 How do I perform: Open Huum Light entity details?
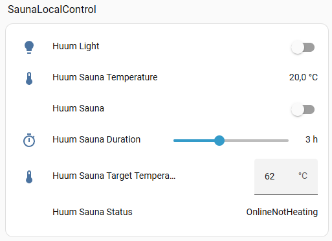coord(76,46)
